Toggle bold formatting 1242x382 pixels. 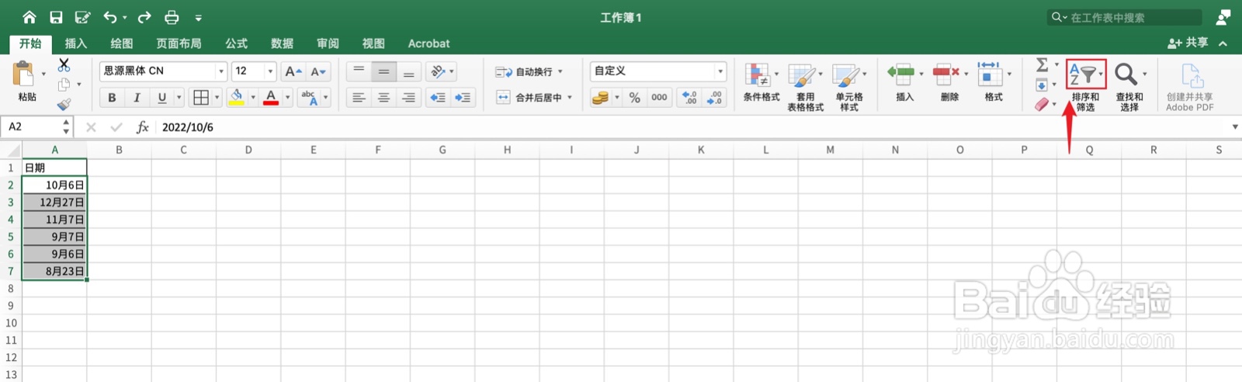[112, 97]
